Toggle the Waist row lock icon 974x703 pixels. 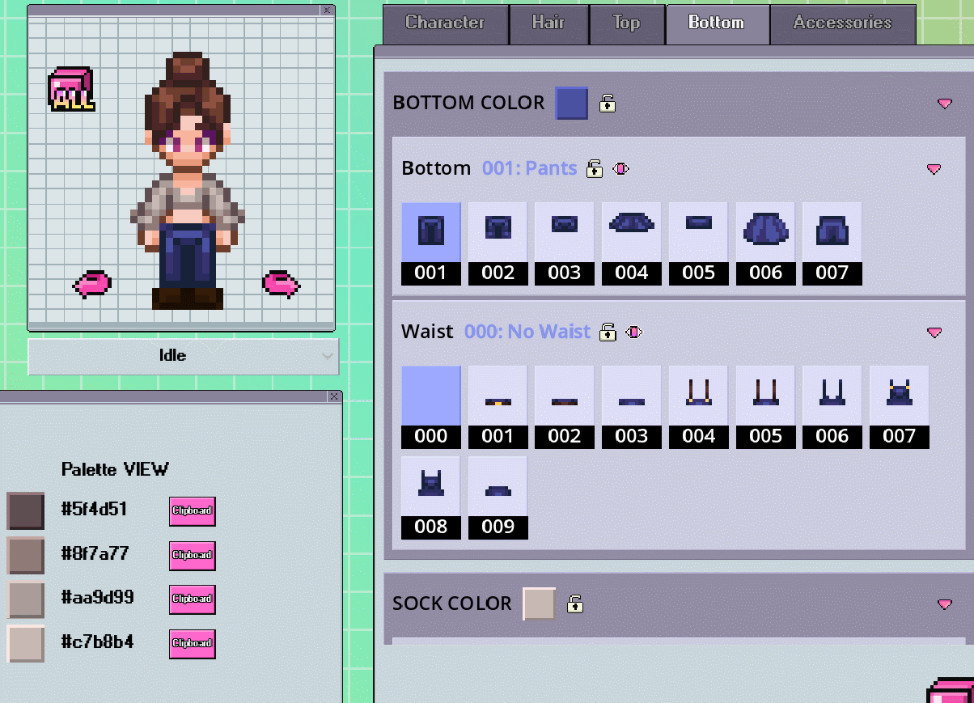608,332
